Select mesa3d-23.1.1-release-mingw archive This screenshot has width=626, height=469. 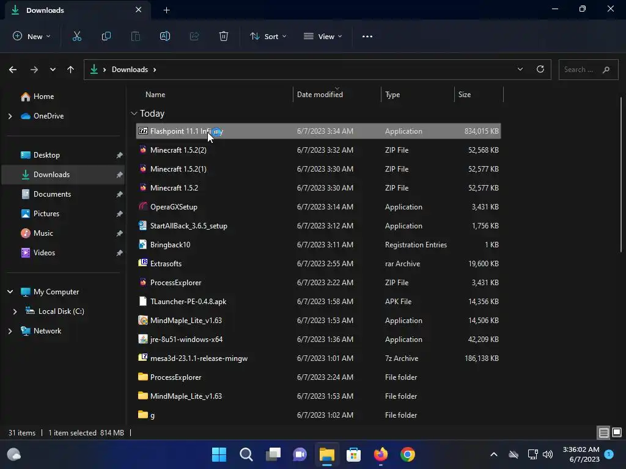tap(318, 358)
